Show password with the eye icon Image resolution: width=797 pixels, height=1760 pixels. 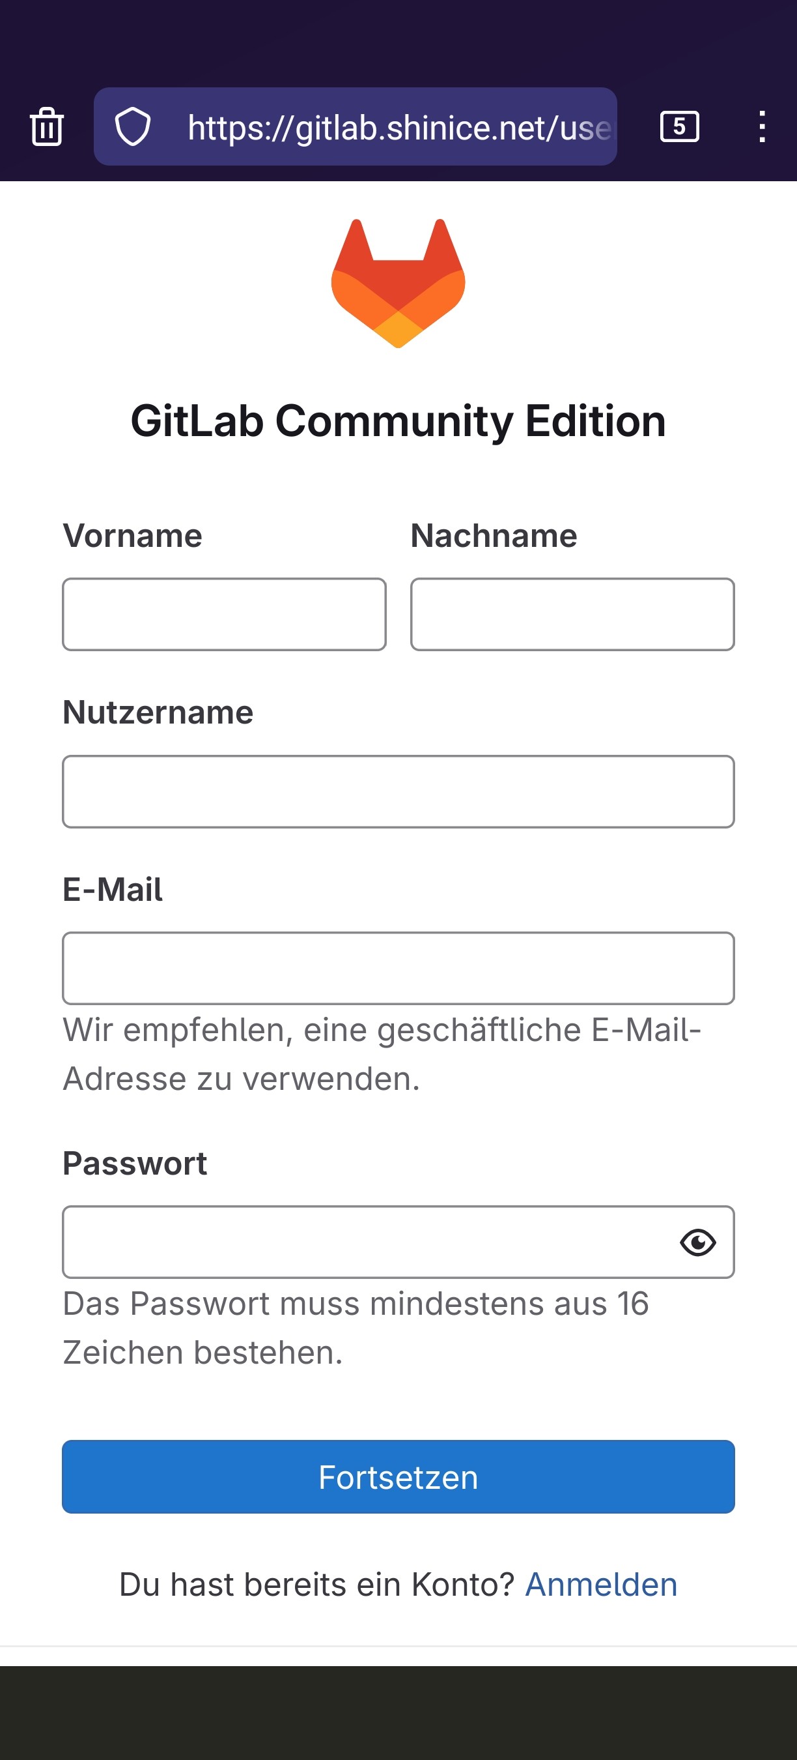coord(697,1242)
